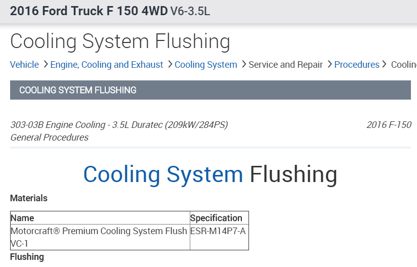Open Engine, Cooling and Exhaust breadcrumb

(x=107, y=65)
